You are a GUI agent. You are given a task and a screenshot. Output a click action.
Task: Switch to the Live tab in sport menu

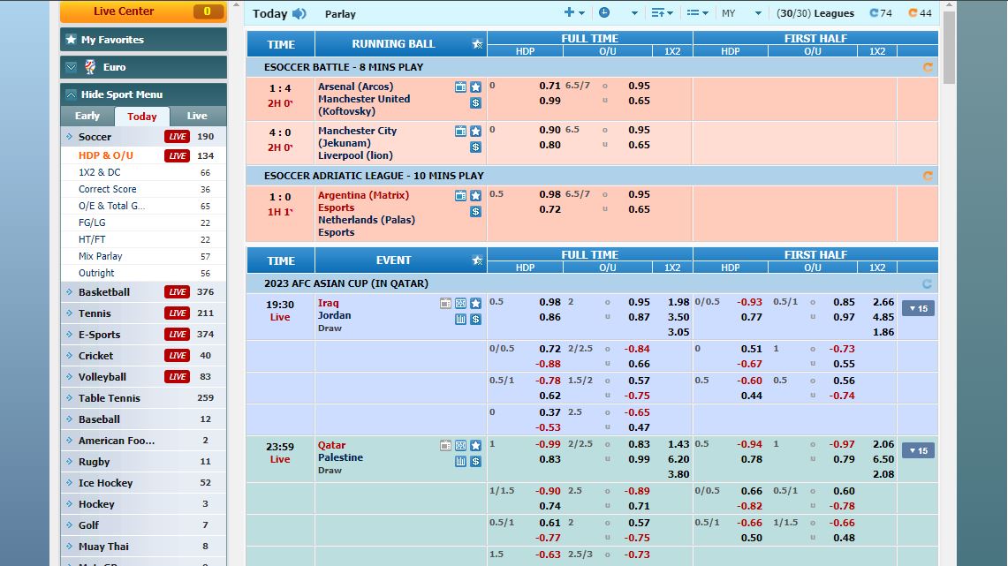[x=197, y=116]
